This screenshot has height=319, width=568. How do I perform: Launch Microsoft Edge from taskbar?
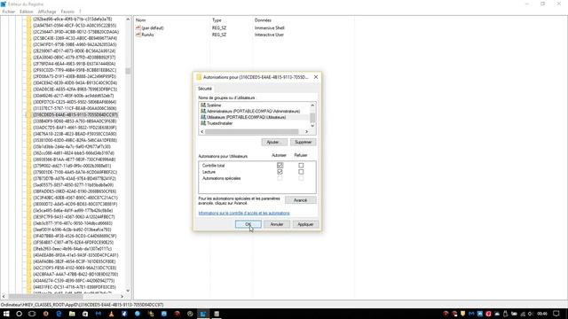tap(59, 314)
